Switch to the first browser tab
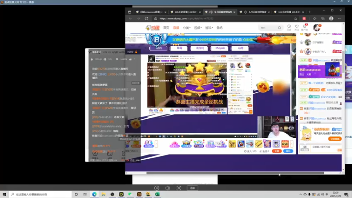This screenshot has width=352, height=198. tap(151, 12)
